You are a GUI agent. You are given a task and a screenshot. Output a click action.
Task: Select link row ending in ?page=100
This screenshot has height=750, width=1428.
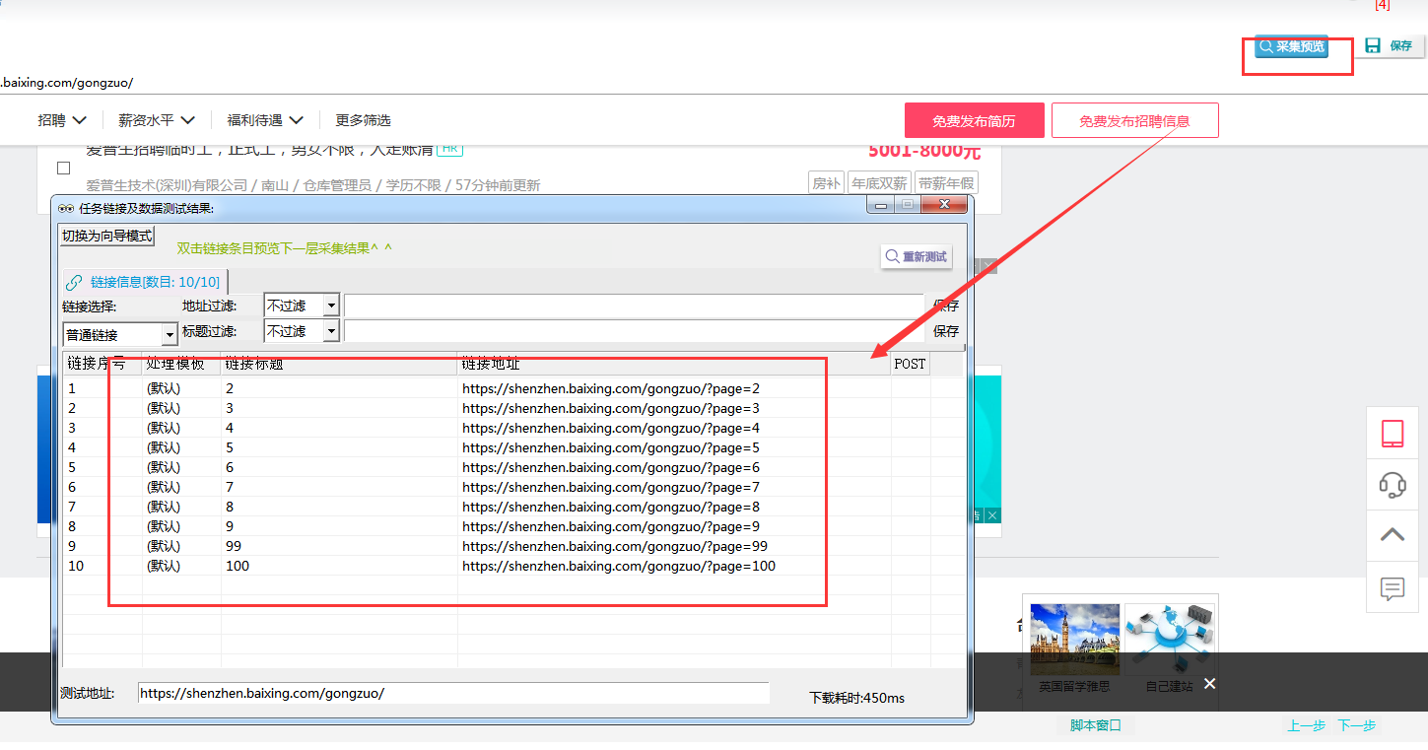pyautogui.click(x=512, y=566)
